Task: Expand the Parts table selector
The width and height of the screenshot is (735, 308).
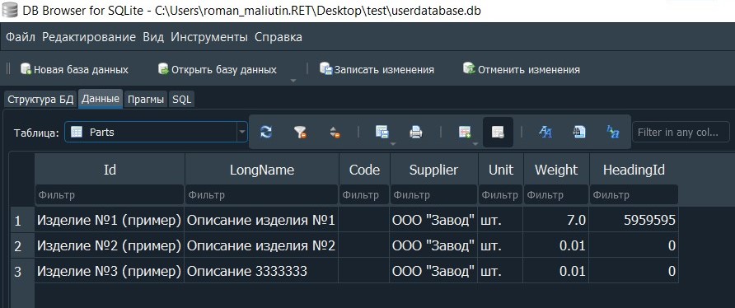Action: point(242,133)
